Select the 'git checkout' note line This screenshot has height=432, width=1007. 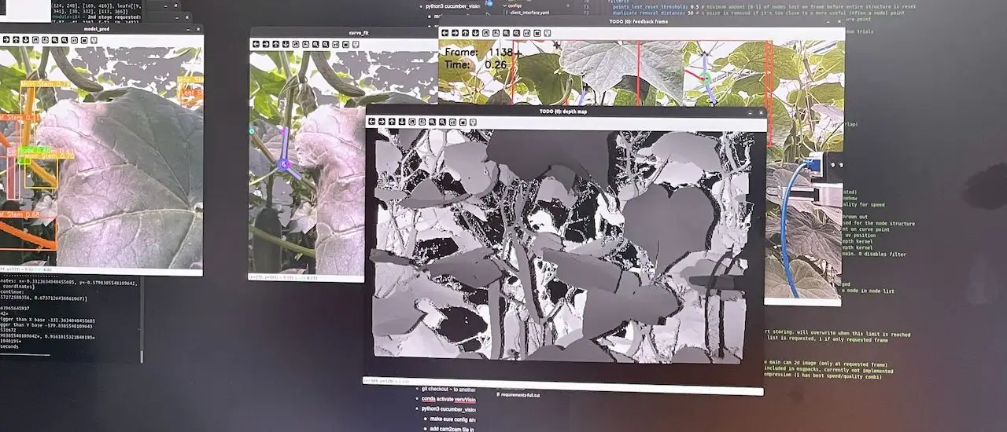pyautogui.click(x=448, y=389)
